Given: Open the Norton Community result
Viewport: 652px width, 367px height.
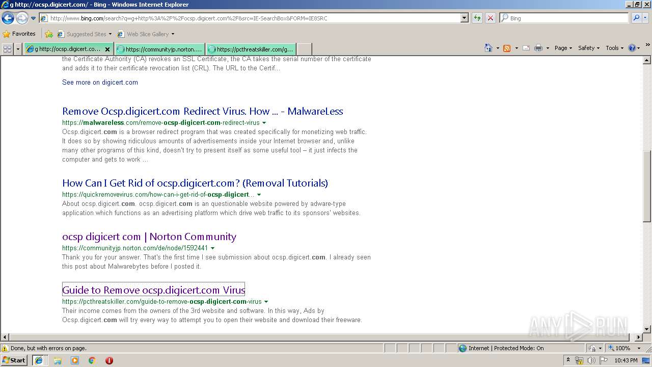Looking at the screenshot, I should 149,237.
